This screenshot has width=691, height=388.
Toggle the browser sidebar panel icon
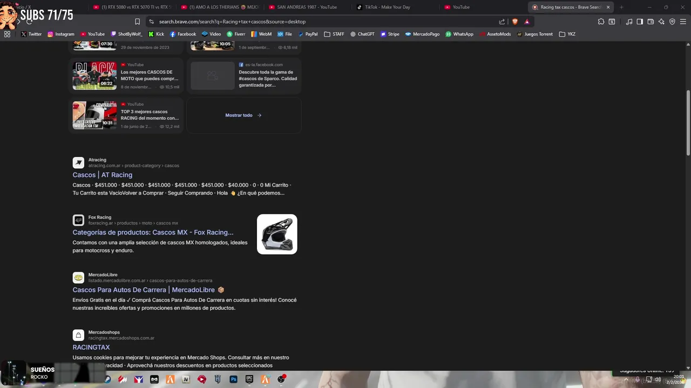coord(640,22)
